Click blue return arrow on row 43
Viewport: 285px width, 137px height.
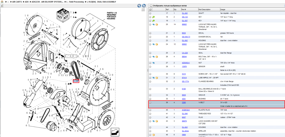(153, 121)
